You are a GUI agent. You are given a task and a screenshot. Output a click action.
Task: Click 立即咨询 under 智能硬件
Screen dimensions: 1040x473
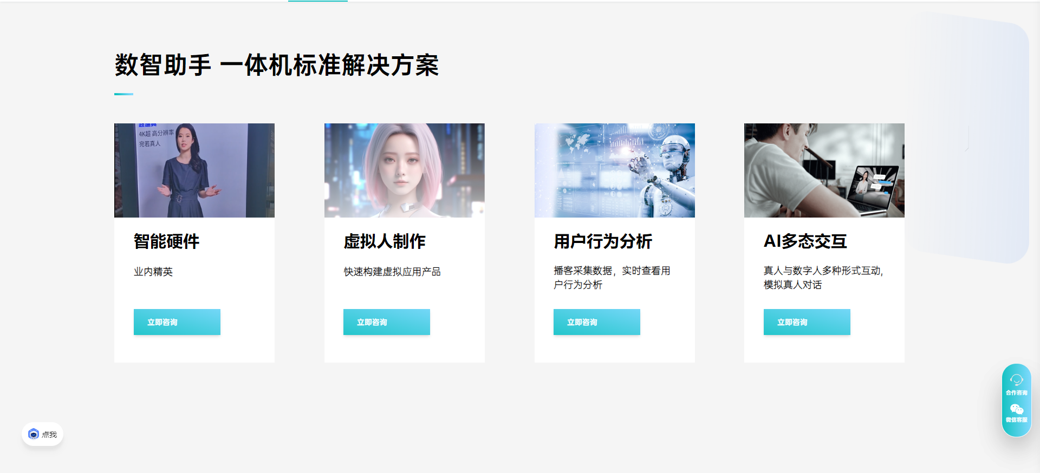[177, 322]
